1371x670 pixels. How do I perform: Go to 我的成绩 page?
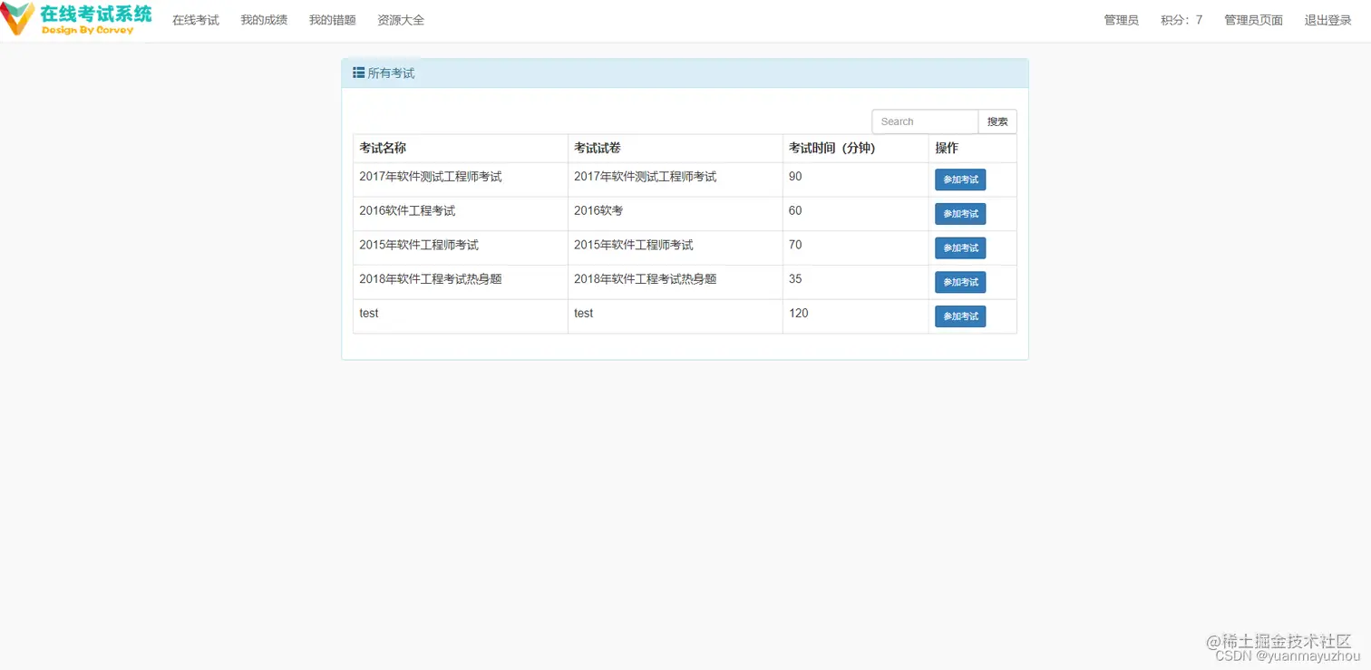[x=264, y=20]
